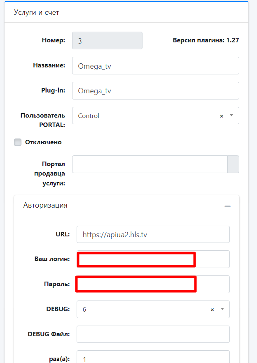The width and height of the screenshot is (257, 363).
Task: Click the Отключено label text
Action: pyautogui.click(x=43, y=142)
